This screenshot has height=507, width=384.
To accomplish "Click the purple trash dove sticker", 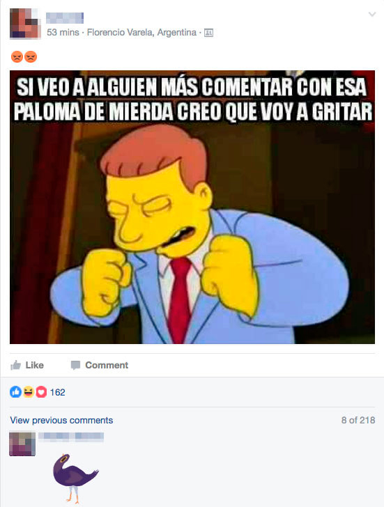I will 75,478.
